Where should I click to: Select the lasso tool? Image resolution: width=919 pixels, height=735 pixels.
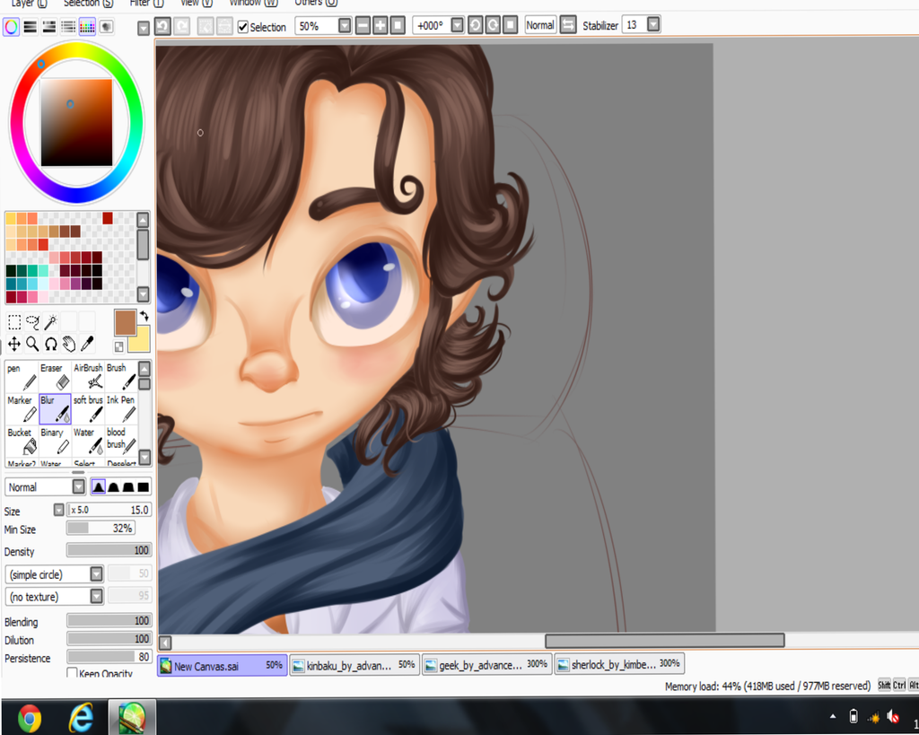[33, 322]
